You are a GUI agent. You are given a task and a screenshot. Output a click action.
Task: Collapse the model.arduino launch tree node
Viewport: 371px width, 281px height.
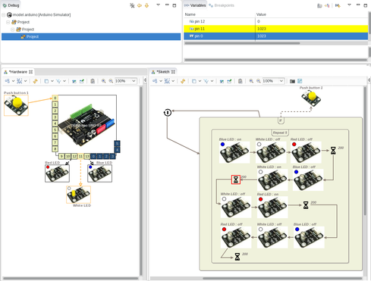[4, 15]
